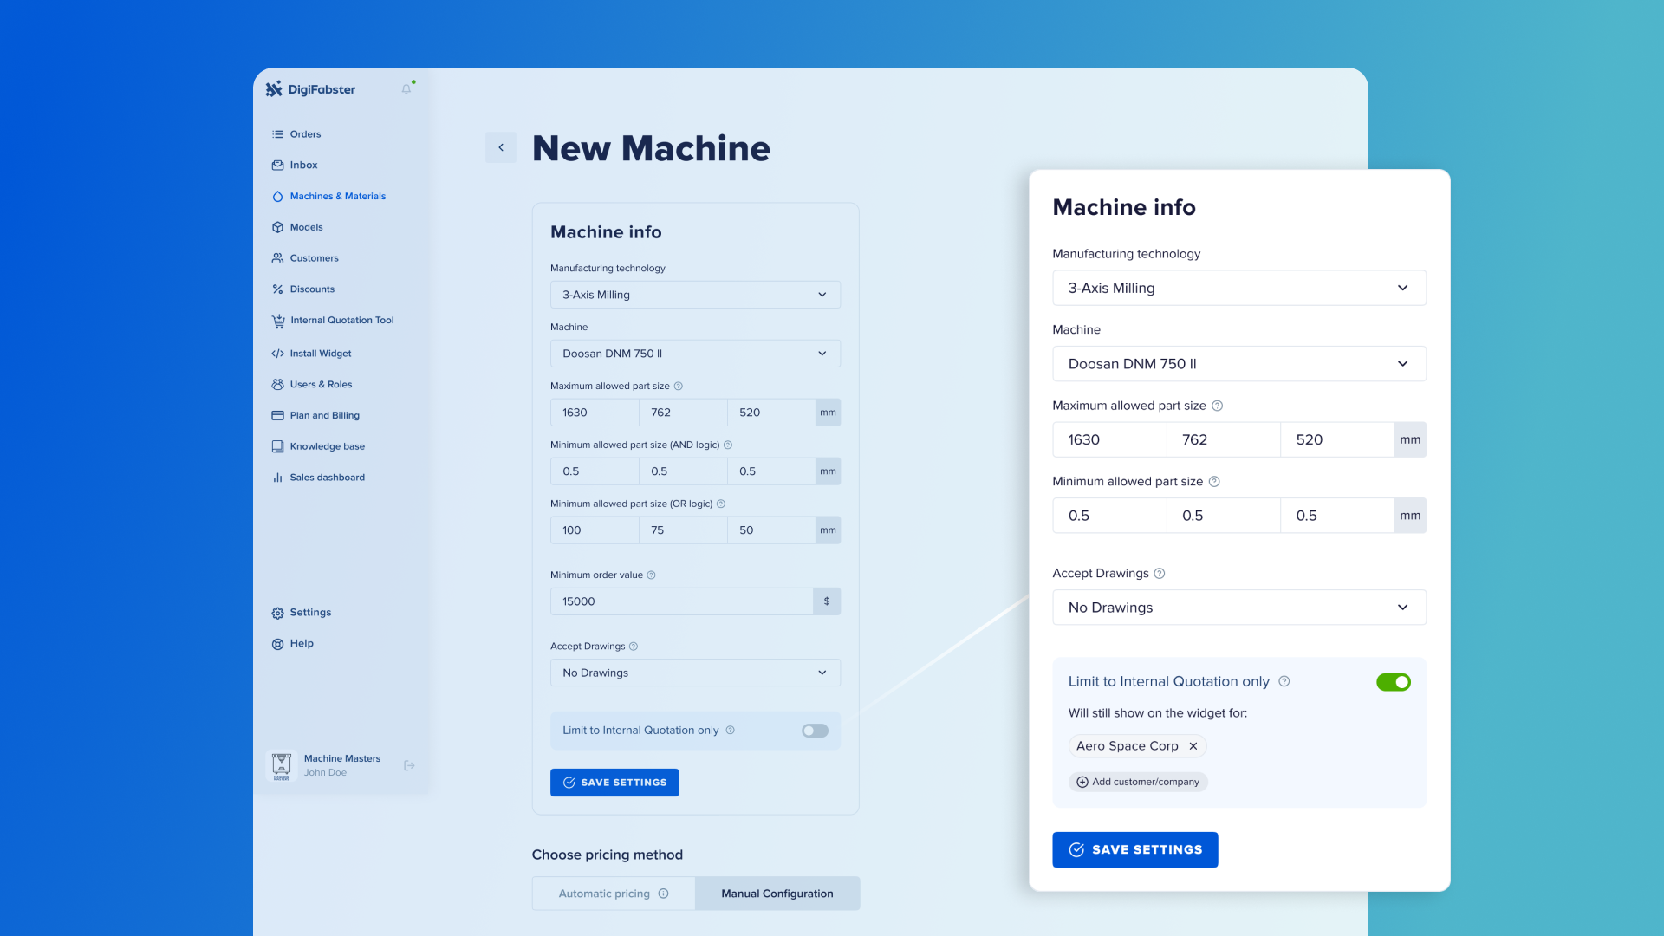This screenshot has width=1664, height=936.
Task: Enable the grey Limit to Internal Quotation toggle
Action: [815, 731]
